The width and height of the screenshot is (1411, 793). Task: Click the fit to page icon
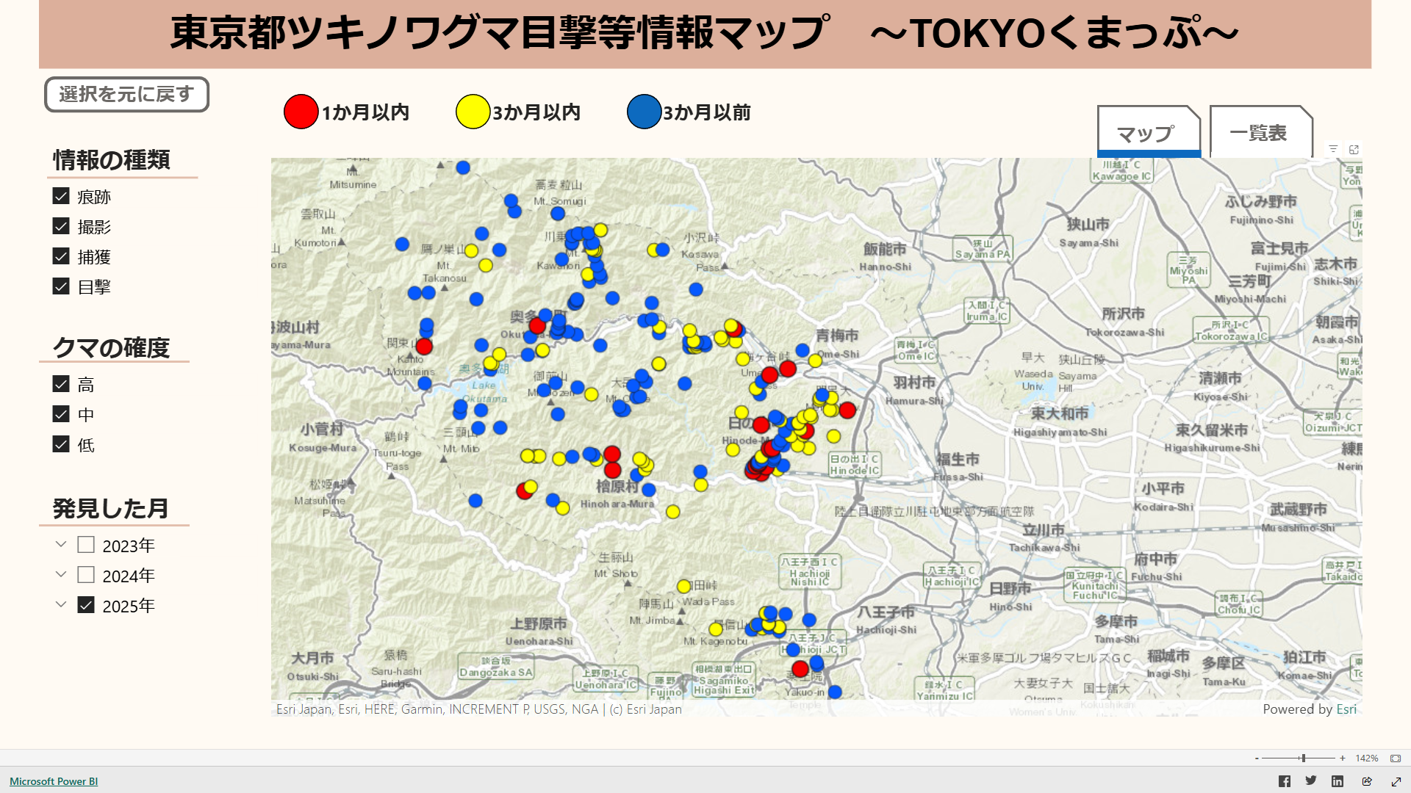click(1396, 758)
